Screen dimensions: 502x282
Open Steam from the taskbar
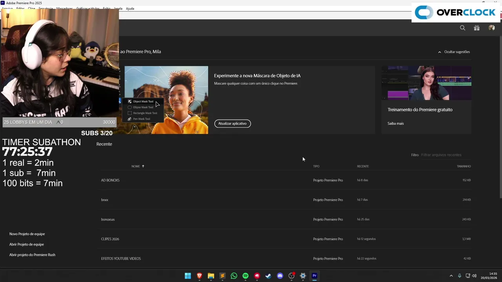(x=268, y=276)
